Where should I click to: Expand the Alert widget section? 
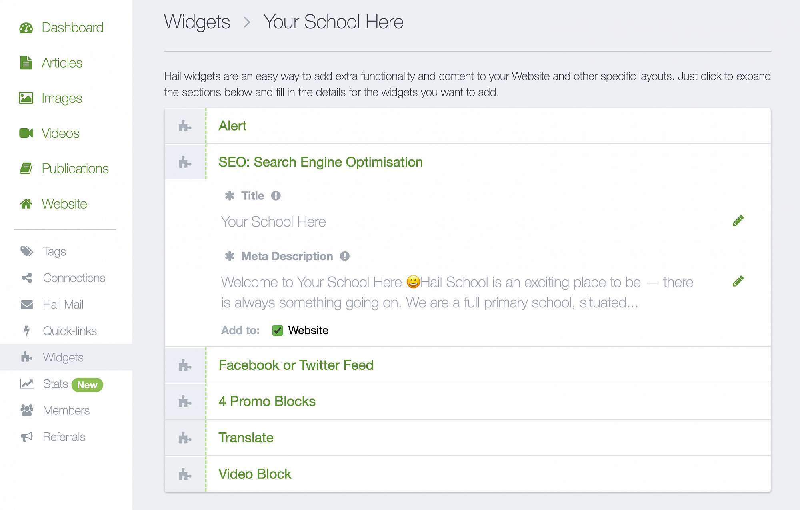pos(232,126)
